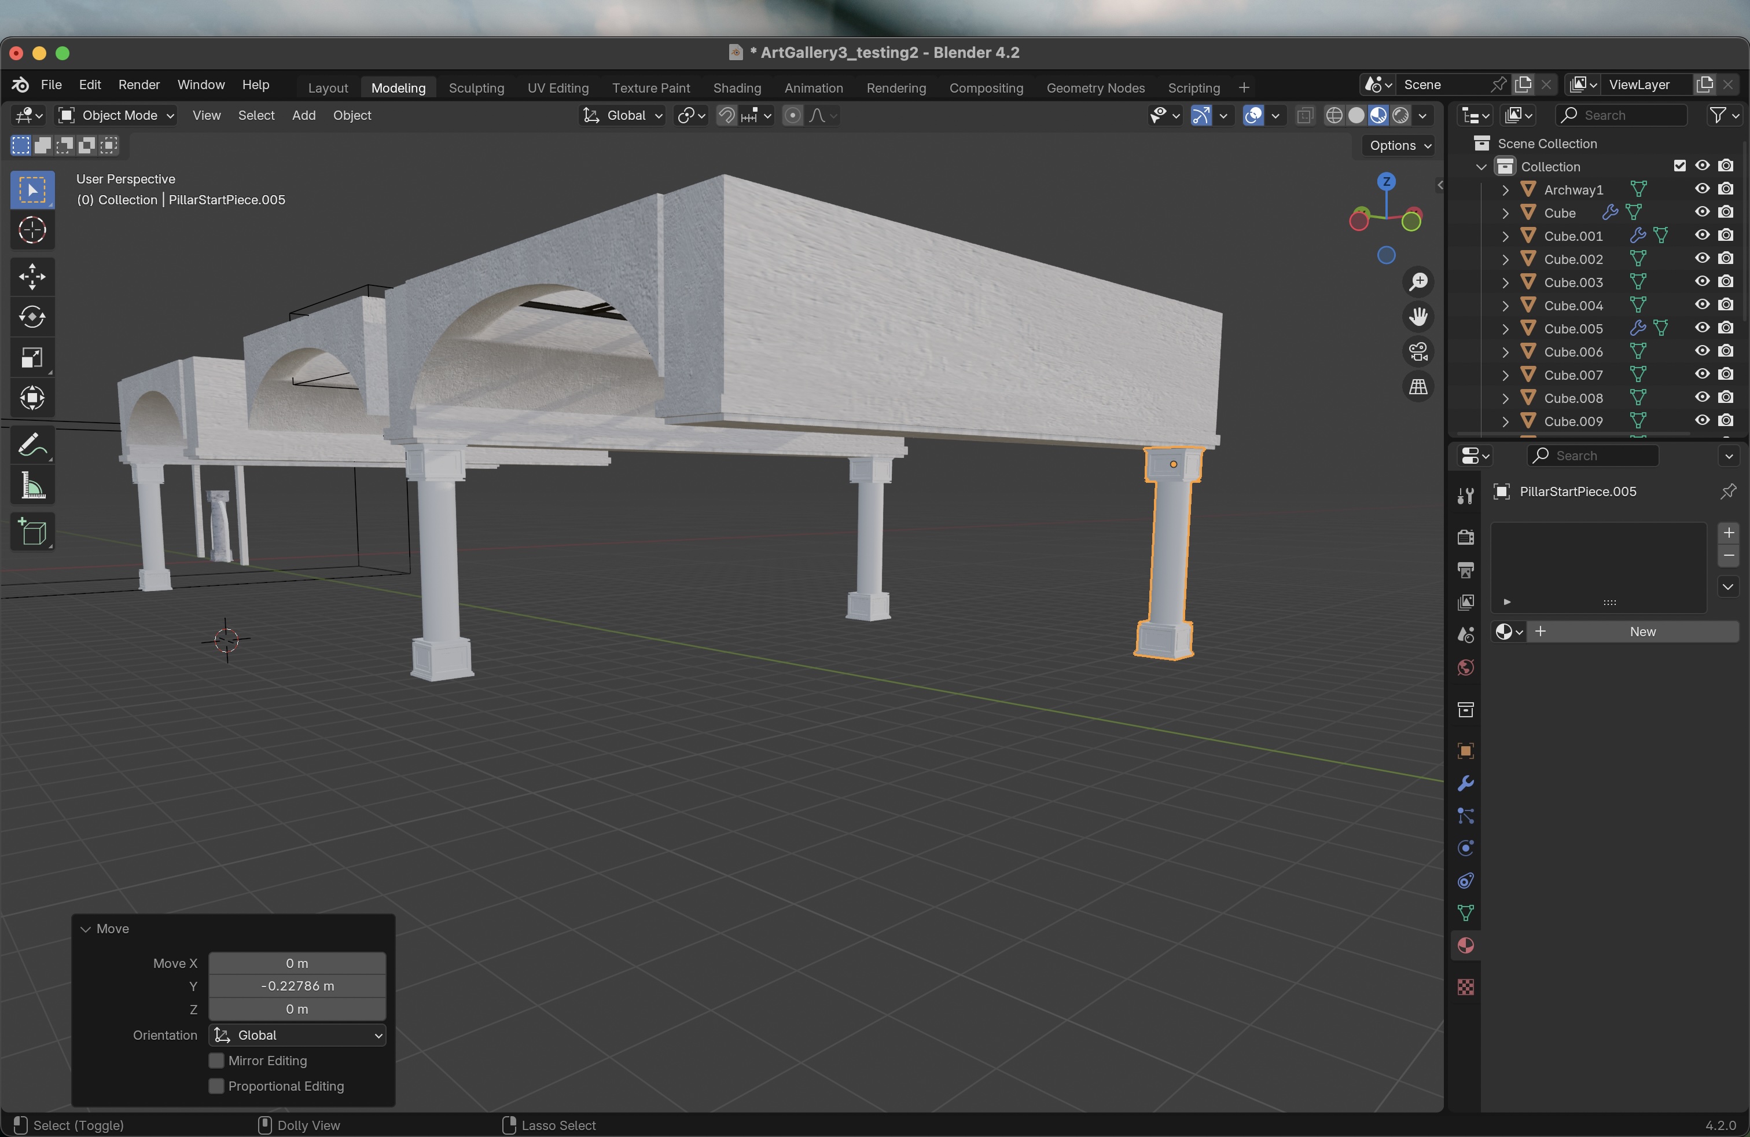
Task: Activate the Scale tool
Action: click(x=32, y=358)
